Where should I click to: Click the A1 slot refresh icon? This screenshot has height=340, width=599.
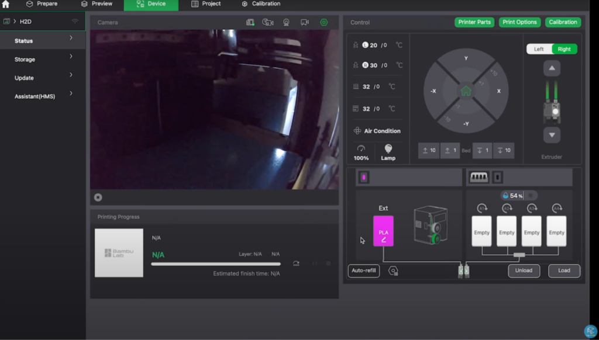482,207
